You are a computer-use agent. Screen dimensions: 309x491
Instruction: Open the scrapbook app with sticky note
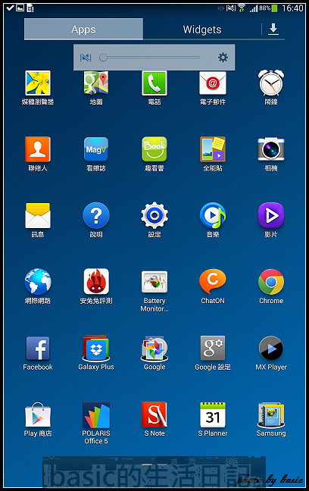pyautogui.click(x=213, y=149)
